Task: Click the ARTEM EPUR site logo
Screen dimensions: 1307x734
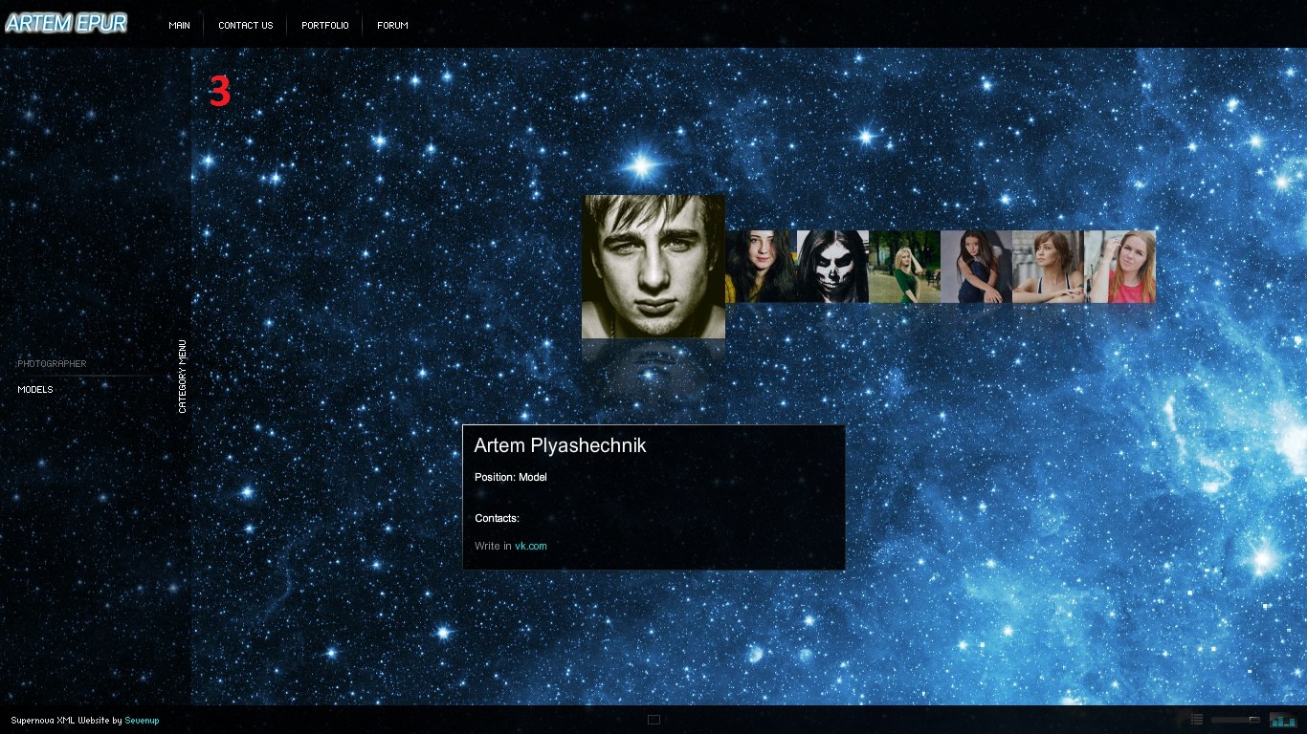Action: pyautogui.click(x=66, y=24)
